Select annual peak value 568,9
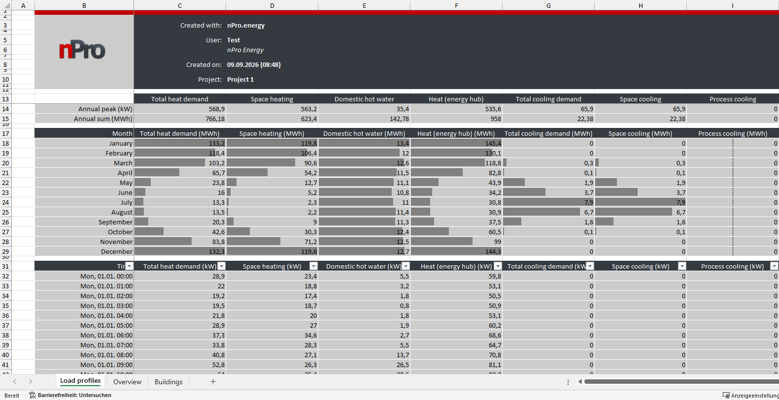 180,109
